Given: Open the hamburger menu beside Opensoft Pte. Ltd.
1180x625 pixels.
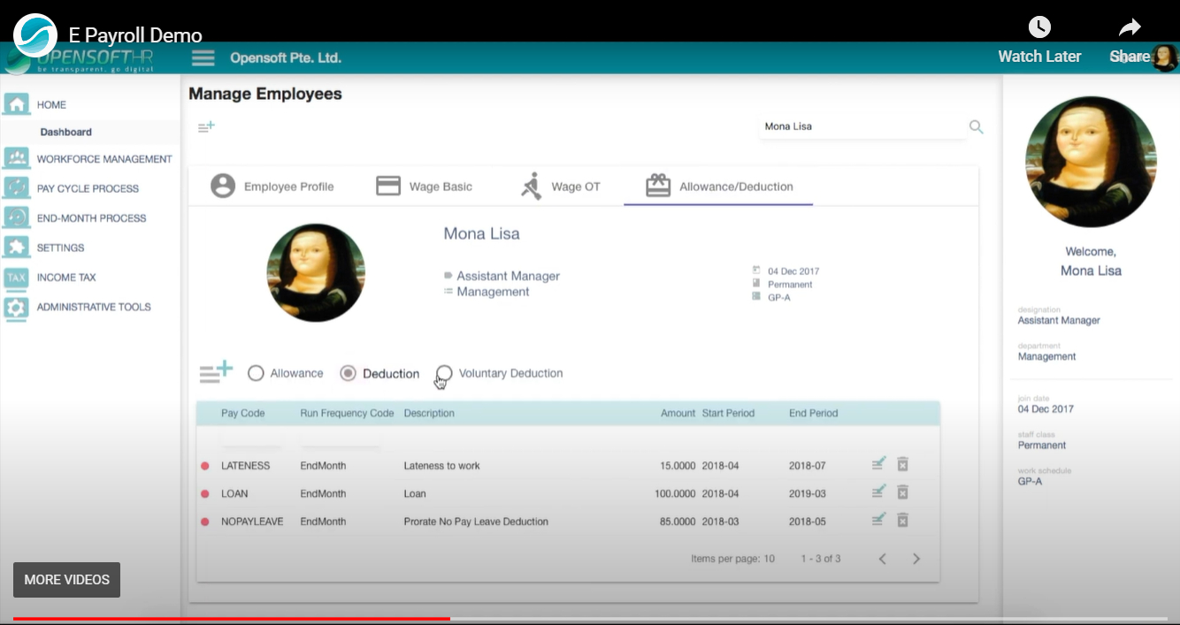Looking at the screenshot, I should [x=203, y=57].
